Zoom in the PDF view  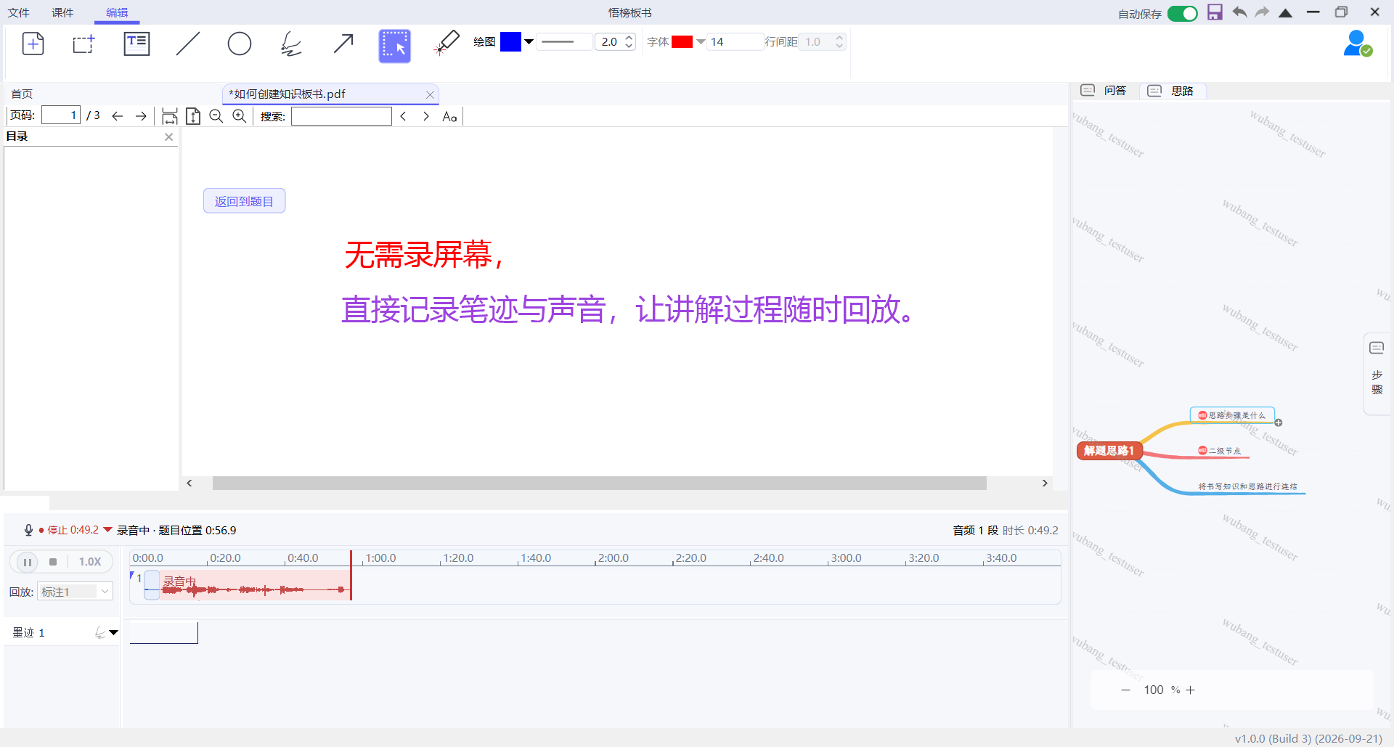(240, 116)
